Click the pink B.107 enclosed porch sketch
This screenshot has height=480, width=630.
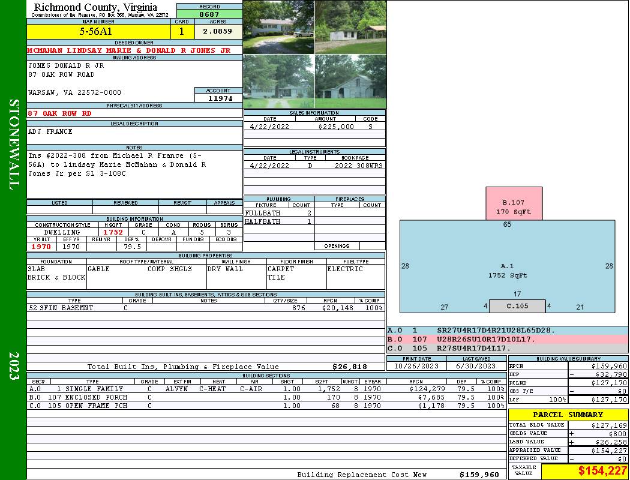pos(514,203)
